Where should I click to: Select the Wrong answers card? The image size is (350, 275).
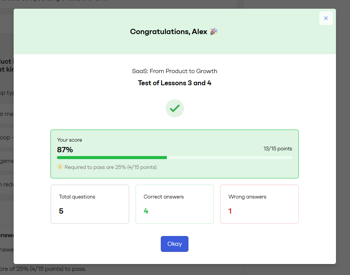pyautogui.click(x=259, y=204)
